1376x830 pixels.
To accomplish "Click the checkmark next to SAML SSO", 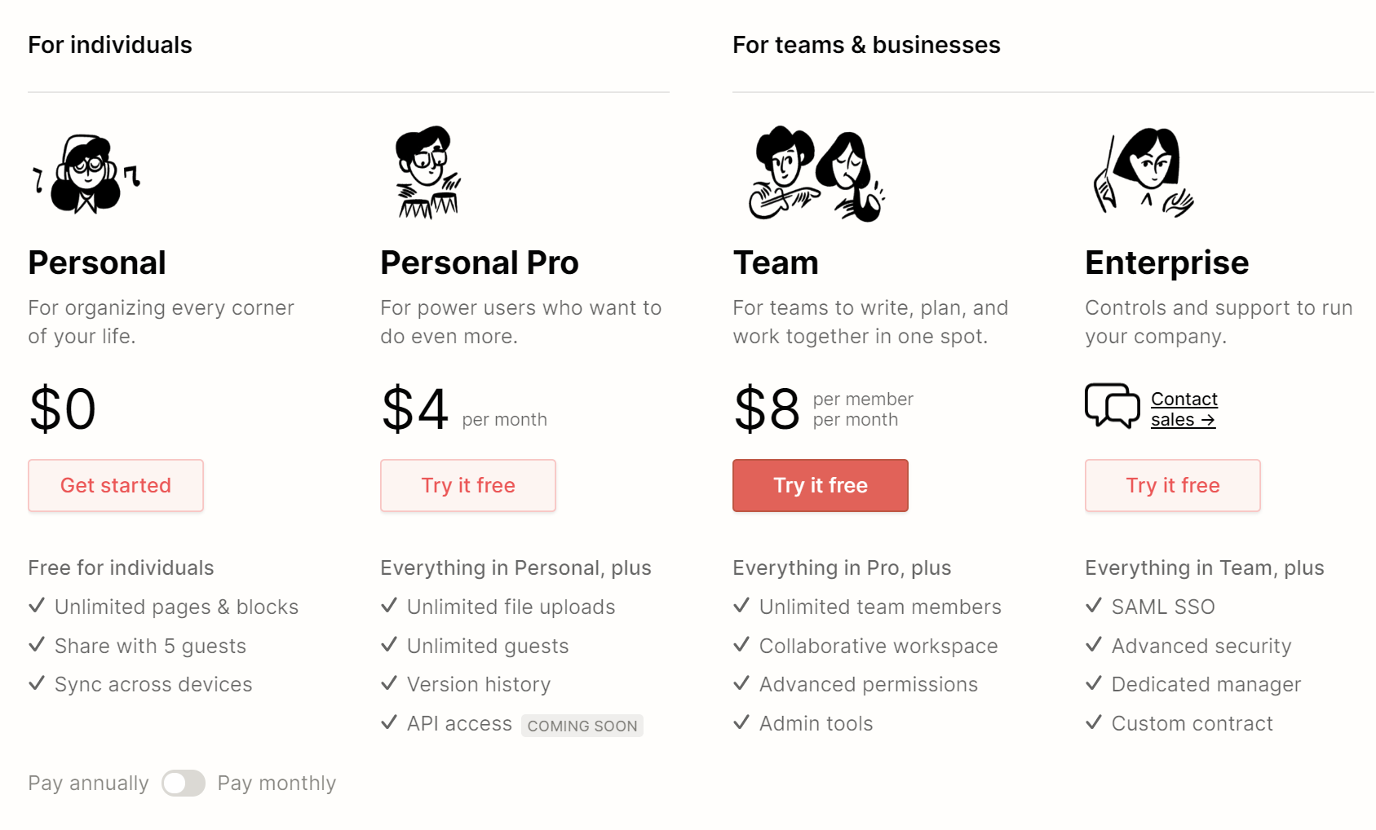I will [x=1094, y=606].
